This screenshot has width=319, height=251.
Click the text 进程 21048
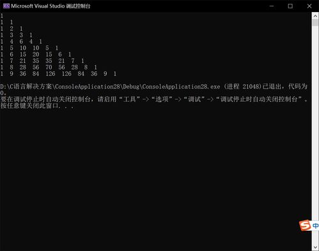point(244,87)
